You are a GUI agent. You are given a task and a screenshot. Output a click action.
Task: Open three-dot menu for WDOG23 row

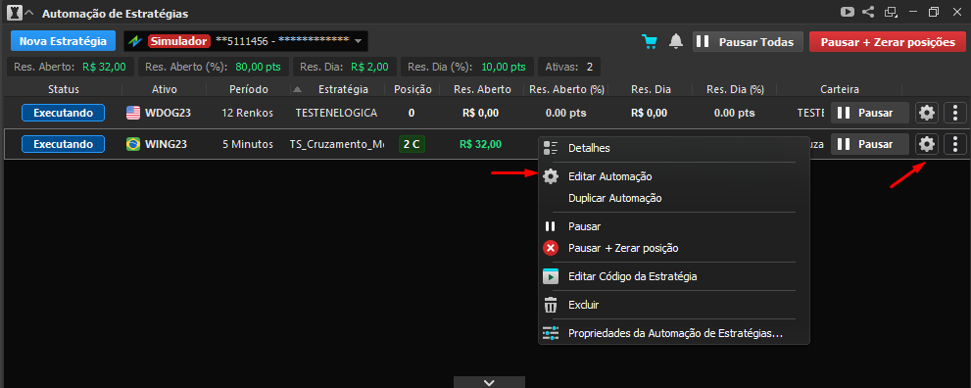(x=955, y=113)
